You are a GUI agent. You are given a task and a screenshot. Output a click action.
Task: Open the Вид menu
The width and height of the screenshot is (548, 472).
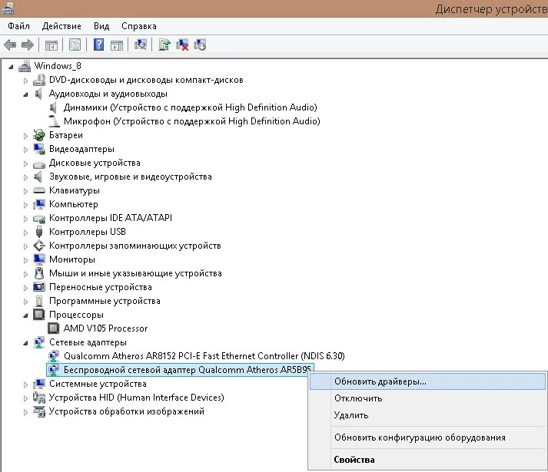point(101,26)
